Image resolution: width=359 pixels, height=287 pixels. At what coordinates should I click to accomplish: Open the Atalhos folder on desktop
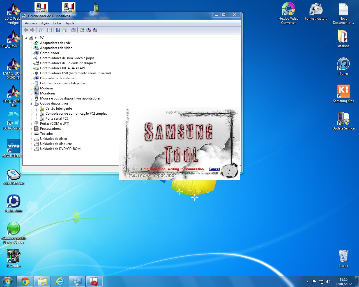[x=343, y=38]
